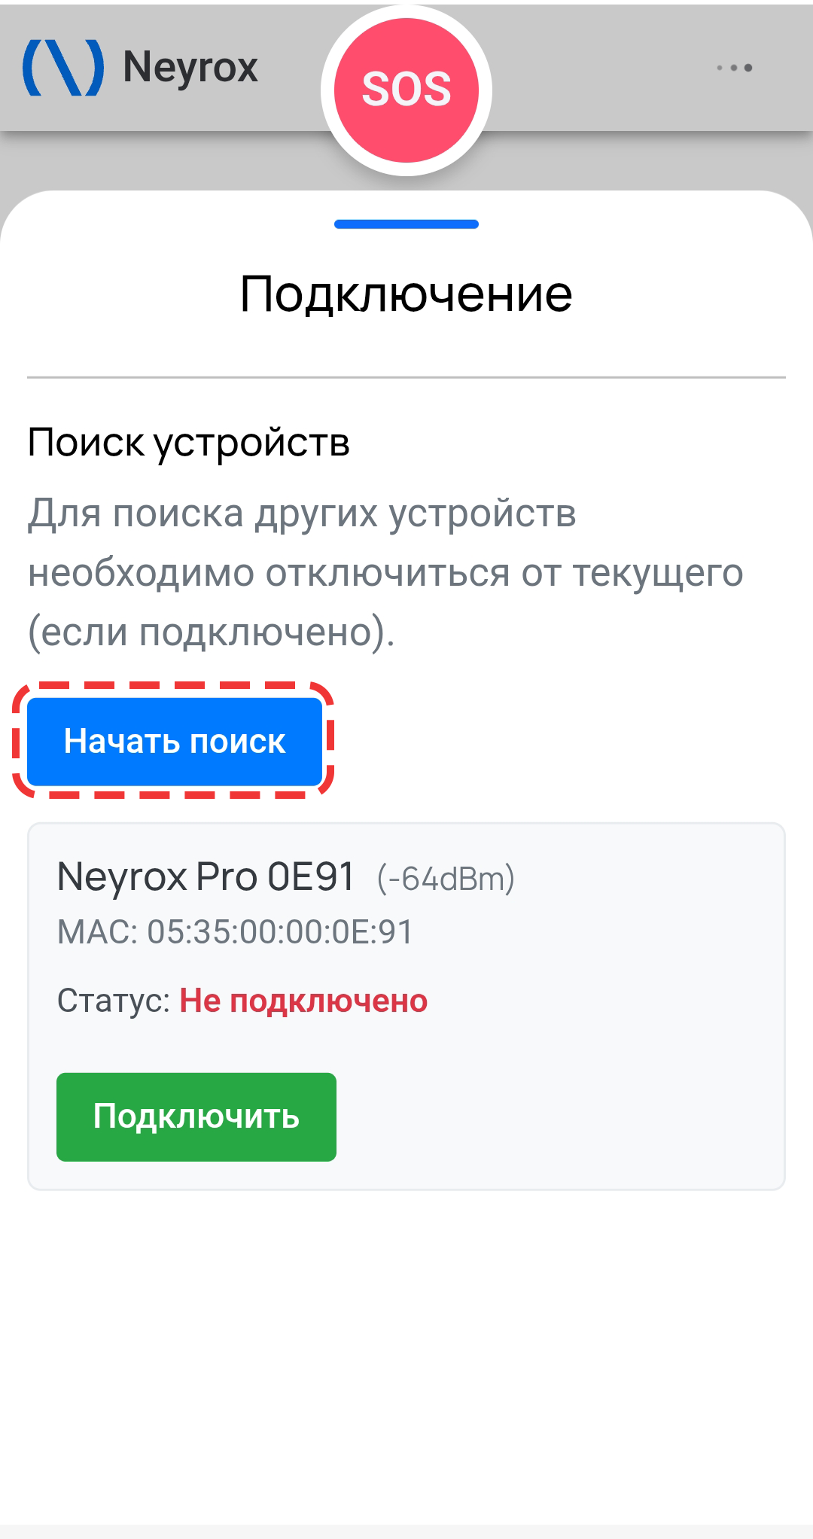Click the divider line under Подключение
The height and width of the screenshot is (1539, 813).
tap(406, 377)
